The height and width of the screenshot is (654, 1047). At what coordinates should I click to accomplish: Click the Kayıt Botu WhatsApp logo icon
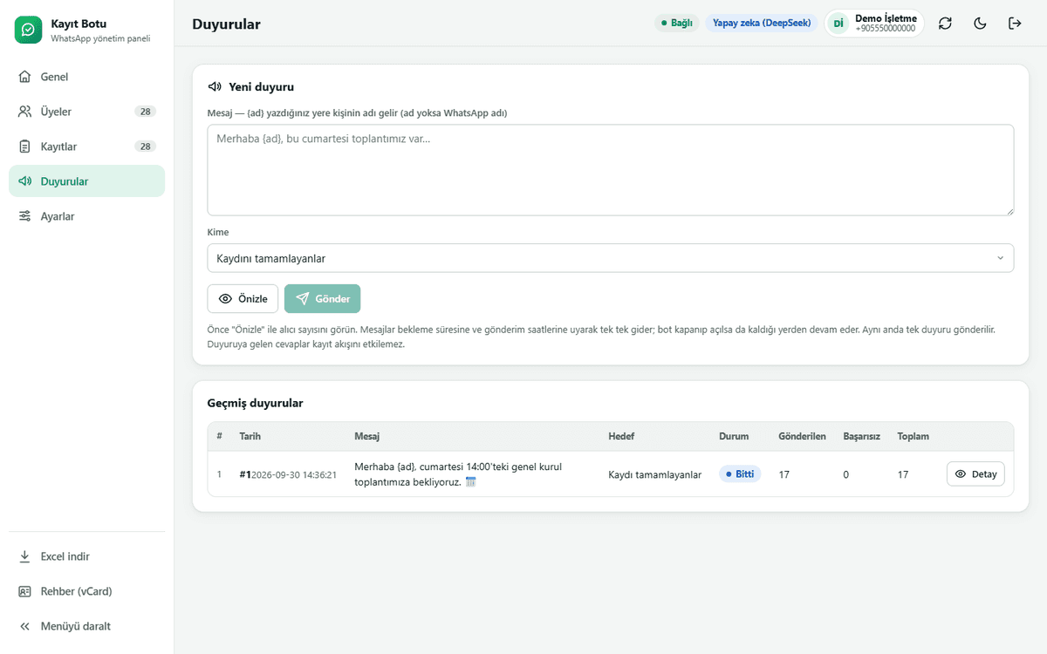pos(29,30)
